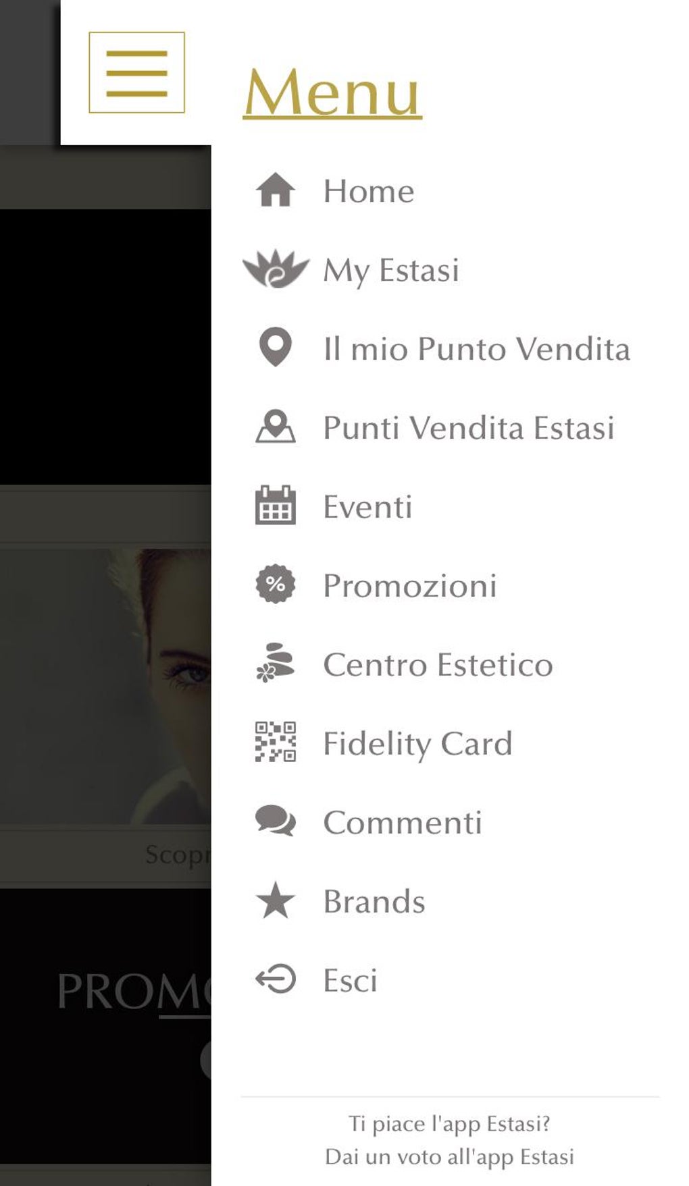689x1186 pixels.
Task: Select the Promozioni menu label
Action: tap(409, 586)
